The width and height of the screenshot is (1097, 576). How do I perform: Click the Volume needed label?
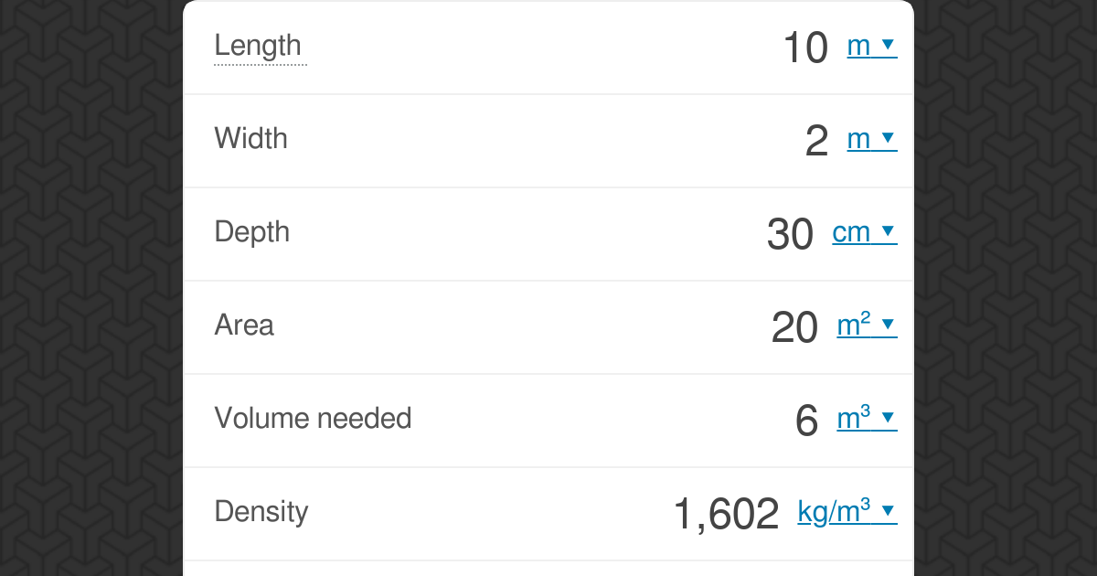[313, 419]
